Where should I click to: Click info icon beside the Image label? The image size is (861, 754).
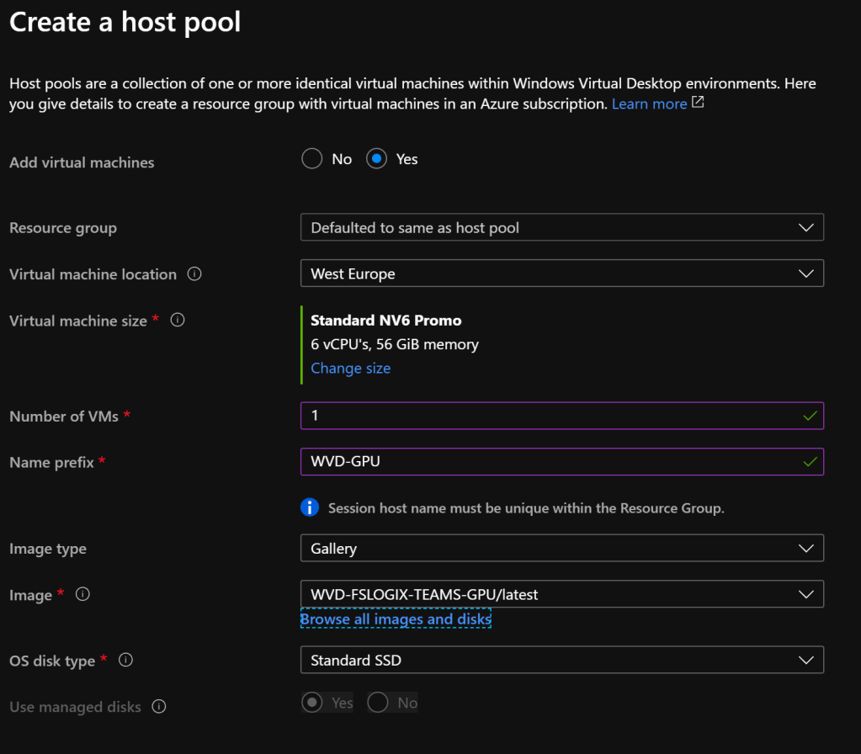coord(82,594)
